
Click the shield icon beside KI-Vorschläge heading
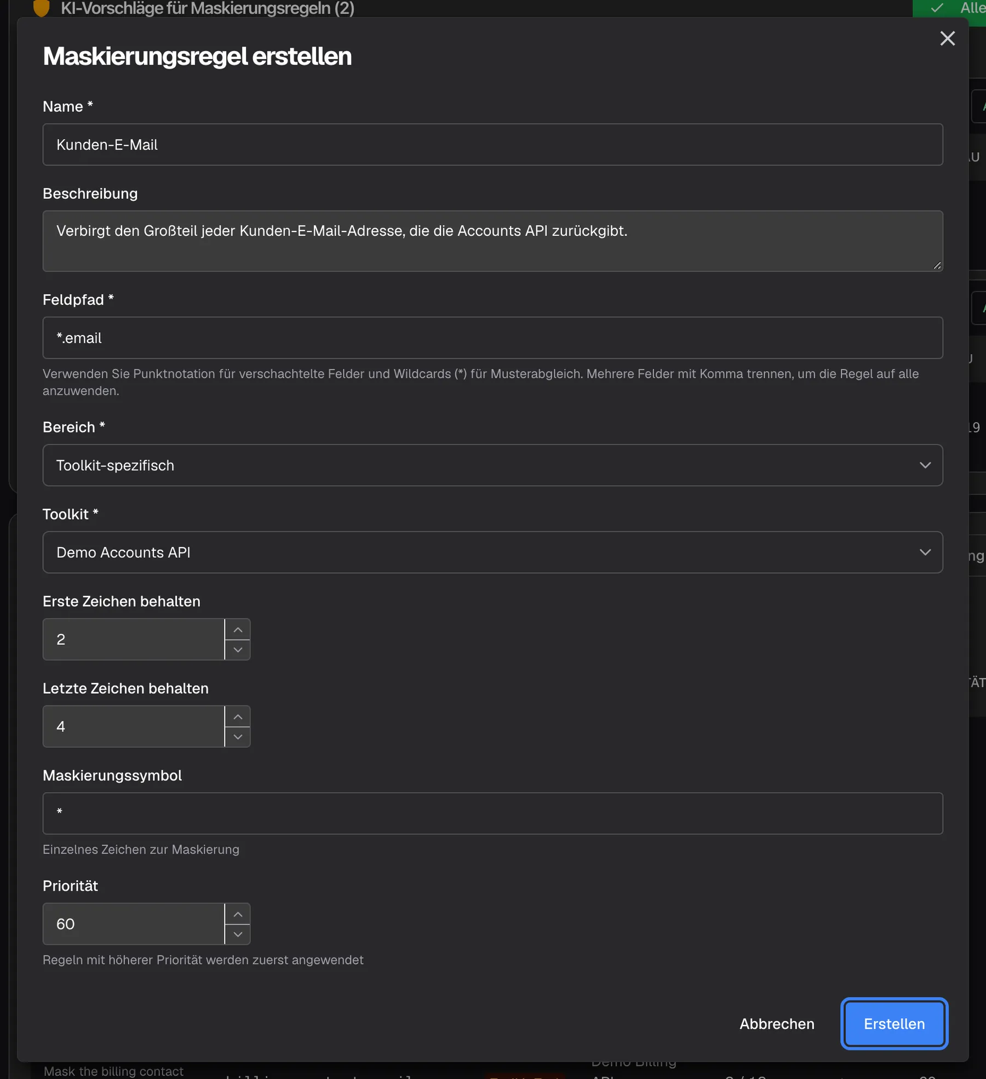41,8
